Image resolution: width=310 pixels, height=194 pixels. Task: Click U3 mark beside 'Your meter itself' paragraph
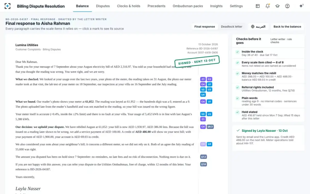(210, 114)
